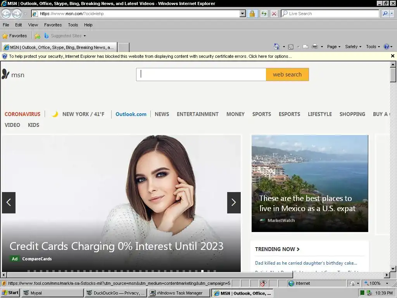The image size is (397, 298).
Task: Open a new blank tab
Action: coord(124,47)
